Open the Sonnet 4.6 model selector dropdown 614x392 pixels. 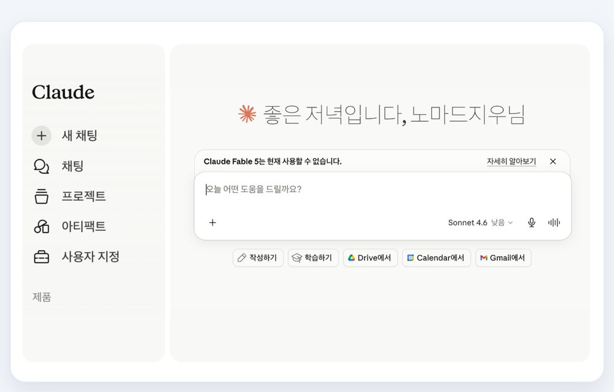tap(481, 223)
